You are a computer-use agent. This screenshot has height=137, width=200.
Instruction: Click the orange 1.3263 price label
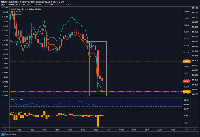coord(187,91)
